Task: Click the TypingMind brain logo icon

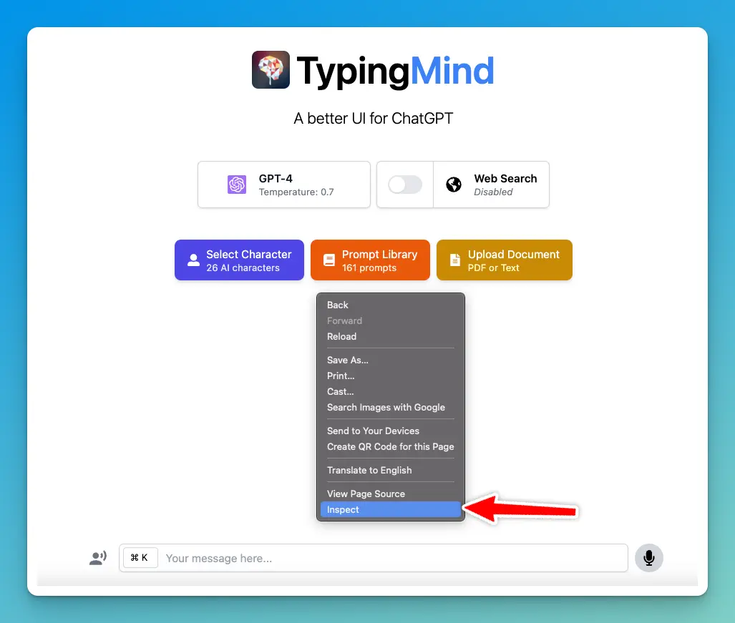Action: [271, 70]
